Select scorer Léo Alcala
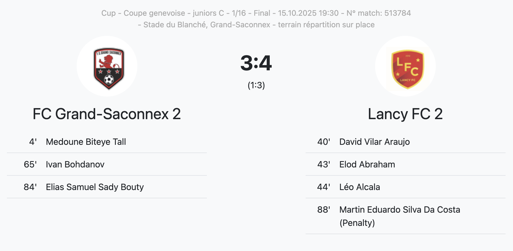Screen dimensions: 513x251 [x=359, y=187]
